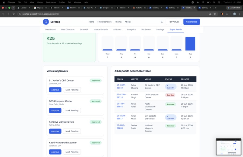Open token ST-PARK-00017

121,117
